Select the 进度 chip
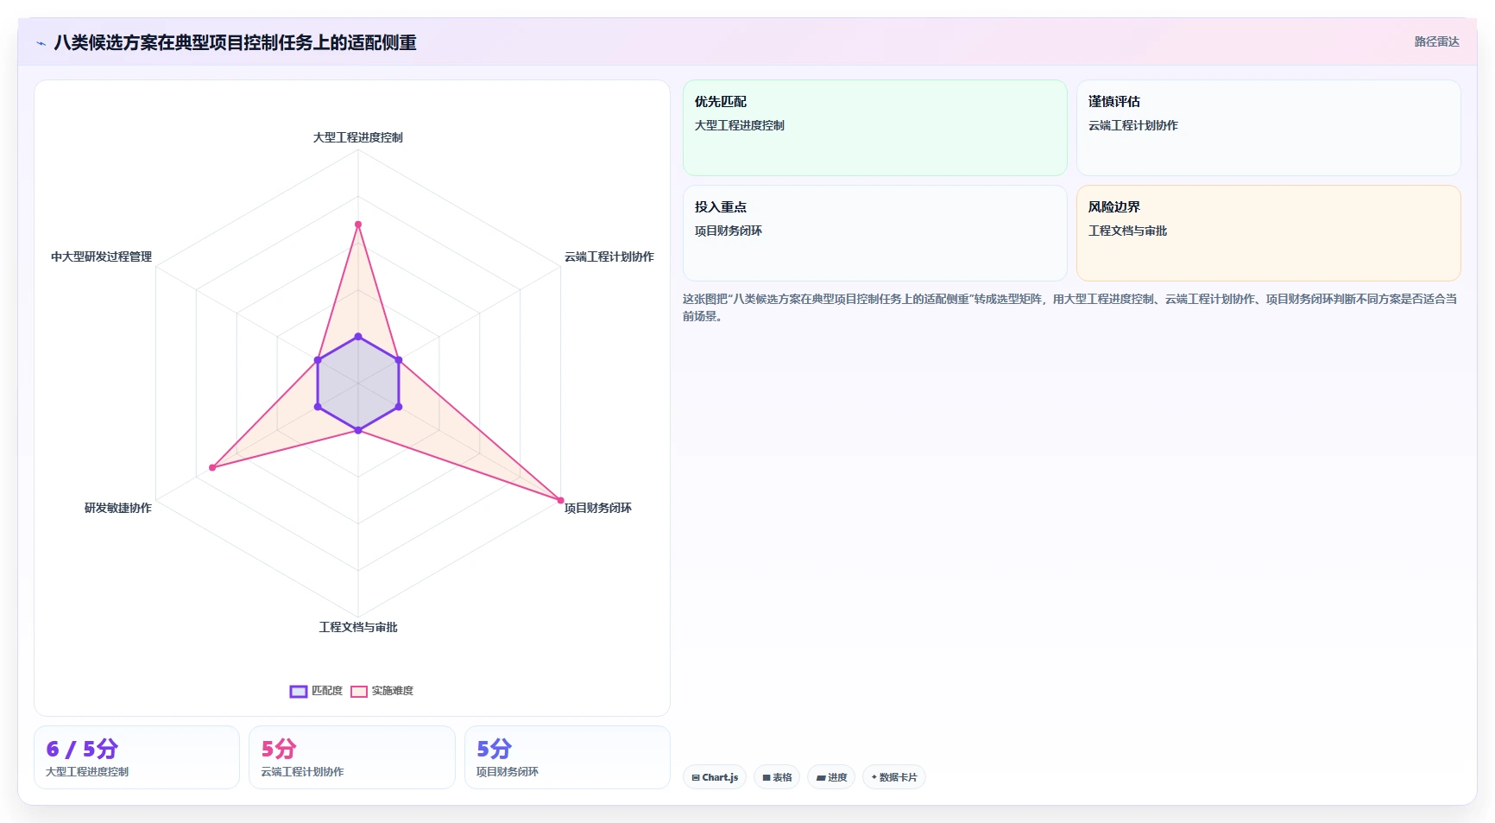This screenshot has width=1495, height=823. click(831, 777)
